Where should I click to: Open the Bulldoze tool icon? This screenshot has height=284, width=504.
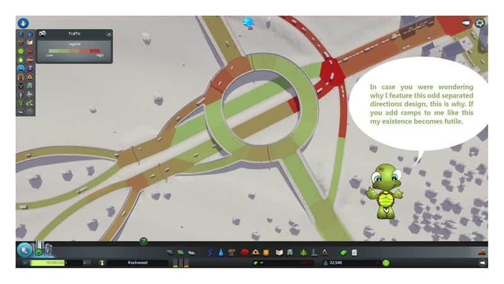[483, 252]
